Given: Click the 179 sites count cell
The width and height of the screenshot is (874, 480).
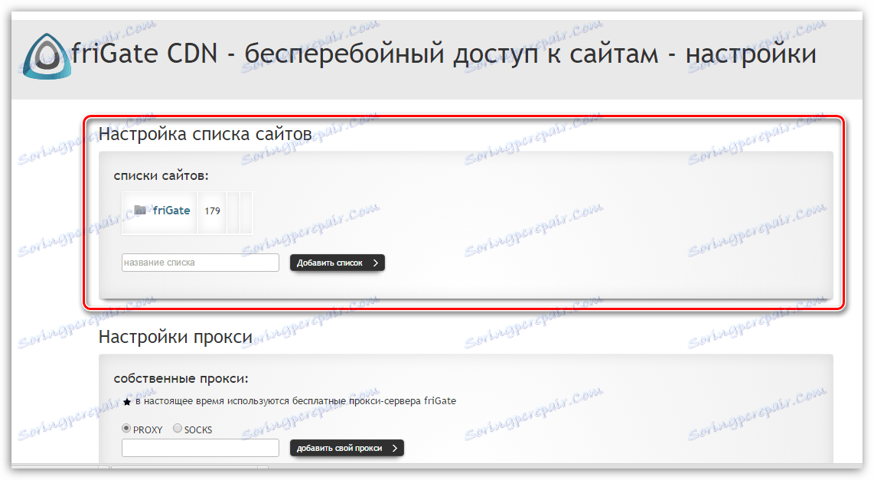Looking at the screenshot, I should pos(212,211).
